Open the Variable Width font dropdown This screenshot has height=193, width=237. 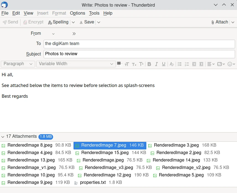tap(76, 64)
